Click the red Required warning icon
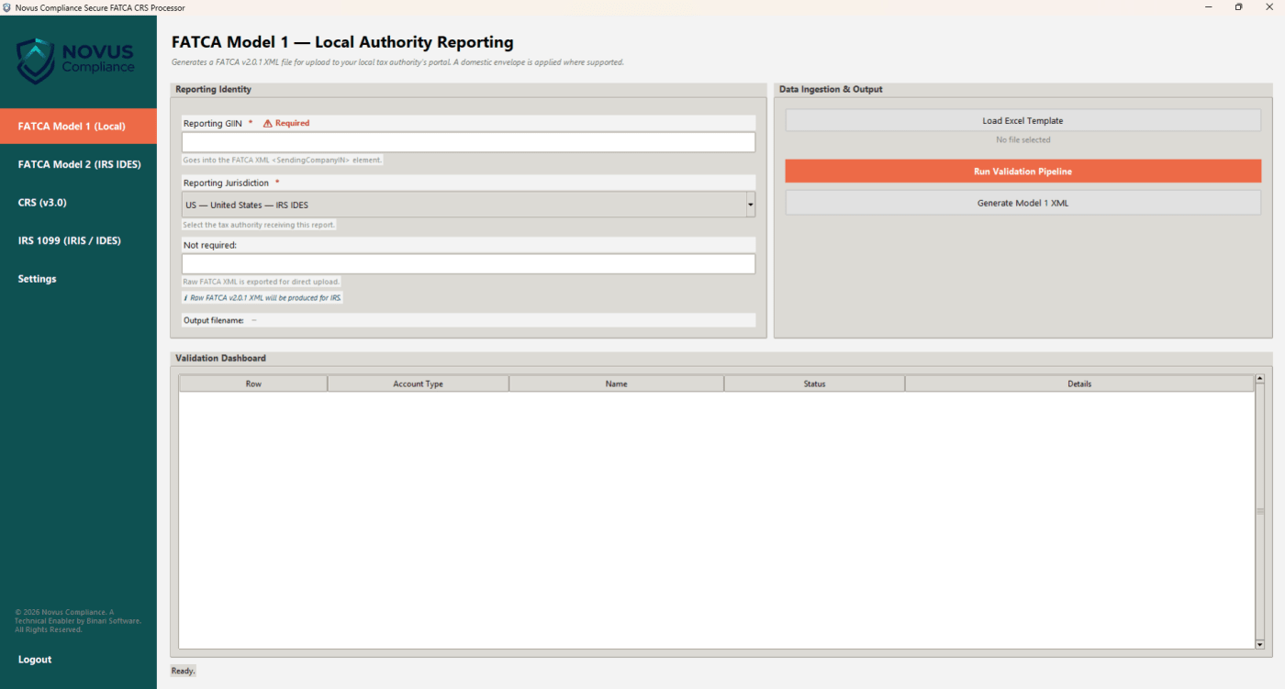The height and width of the screenshot is (689, 1285). coord(268,123)
